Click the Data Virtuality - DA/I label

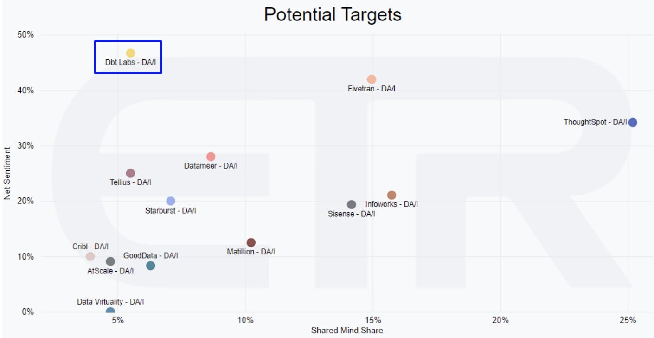[110, 302]
